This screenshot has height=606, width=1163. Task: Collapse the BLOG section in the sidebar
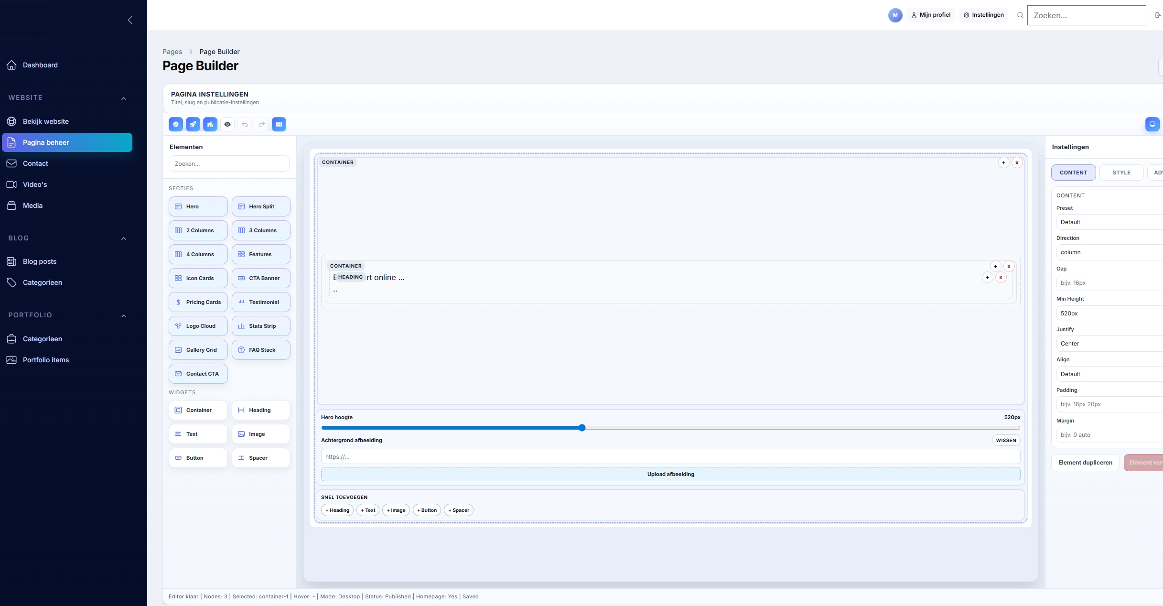click(x=124, y=238)
